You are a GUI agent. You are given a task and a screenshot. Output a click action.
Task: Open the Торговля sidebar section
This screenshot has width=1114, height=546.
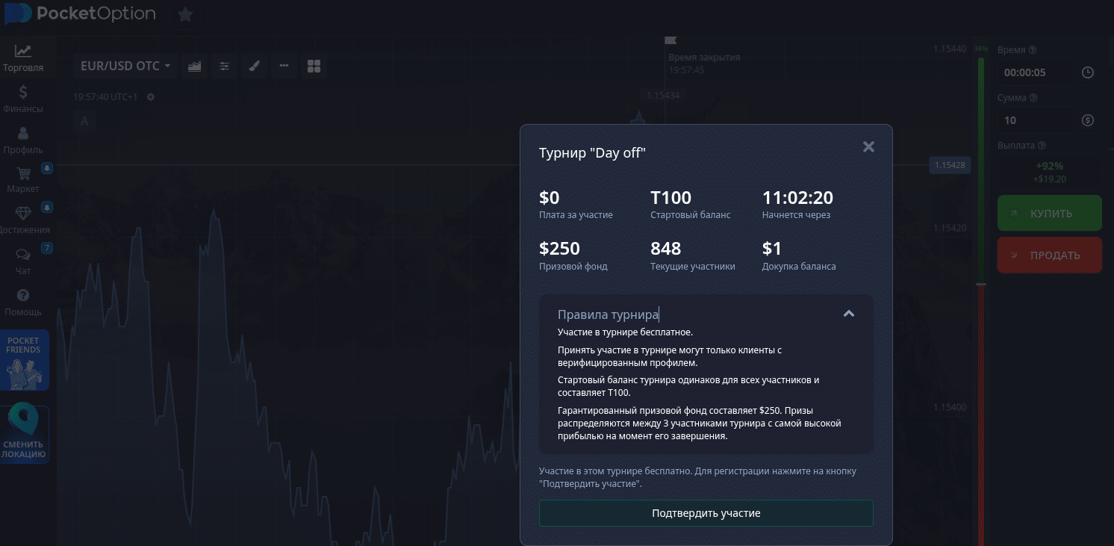(x=23, y=58)
